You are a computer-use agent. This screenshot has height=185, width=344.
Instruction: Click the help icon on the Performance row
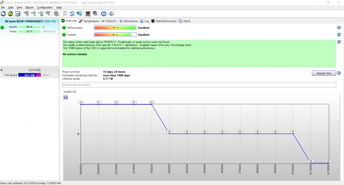[339, 27]
